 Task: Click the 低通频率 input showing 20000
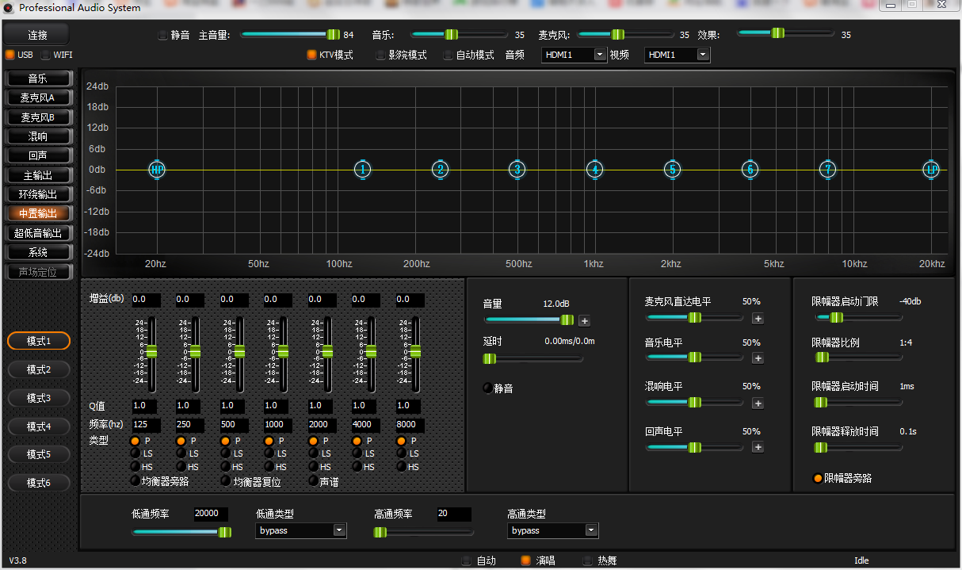coord(211,514)
